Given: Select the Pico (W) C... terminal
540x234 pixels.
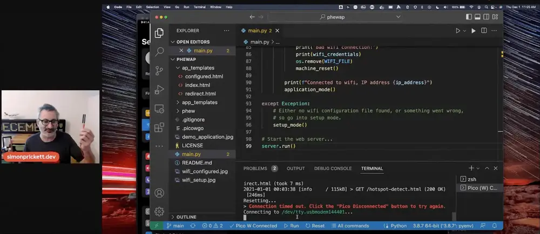Looking at the screenshot, I should [479, 188].
